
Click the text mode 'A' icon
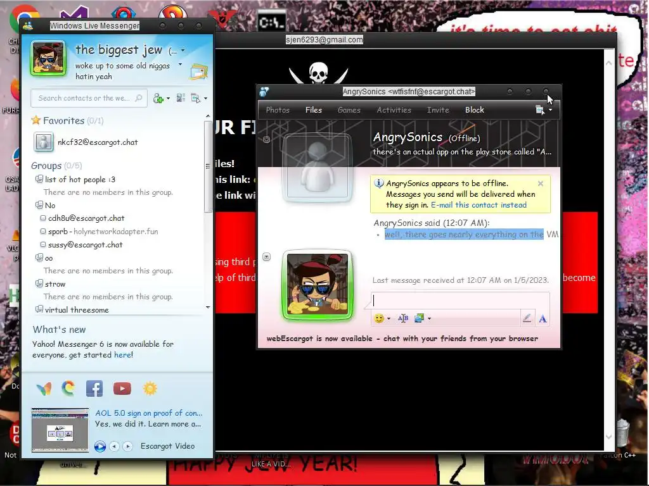point(543,319)
